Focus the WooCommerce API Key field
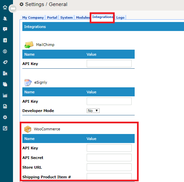Image resolution: width=184 pixels, height=182 pixels. tap(109, 148)
